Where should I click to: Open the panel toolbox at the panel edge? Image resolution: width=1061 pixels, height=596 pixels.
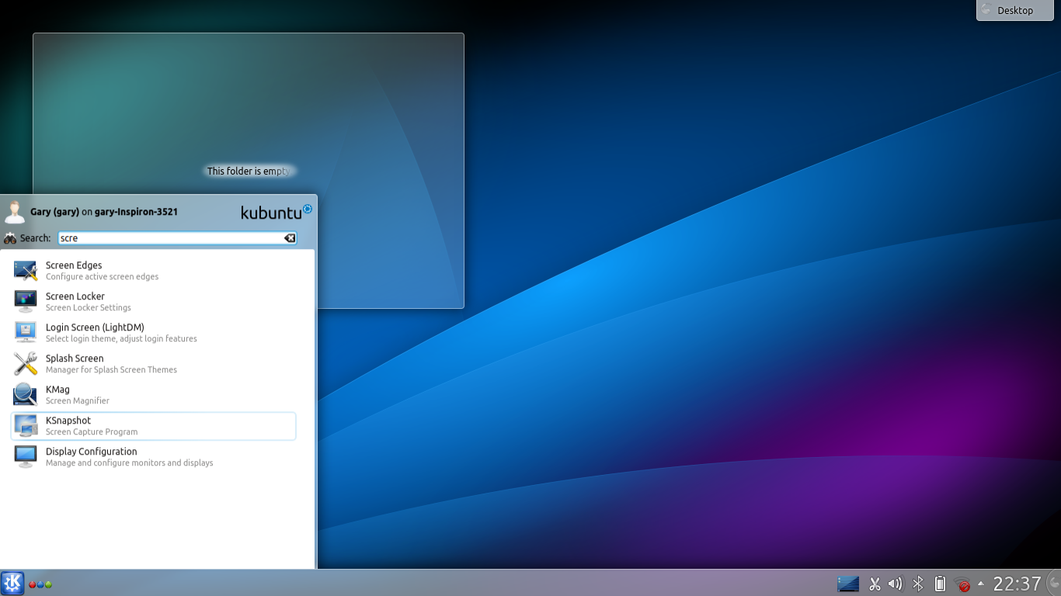point(1054,584)
